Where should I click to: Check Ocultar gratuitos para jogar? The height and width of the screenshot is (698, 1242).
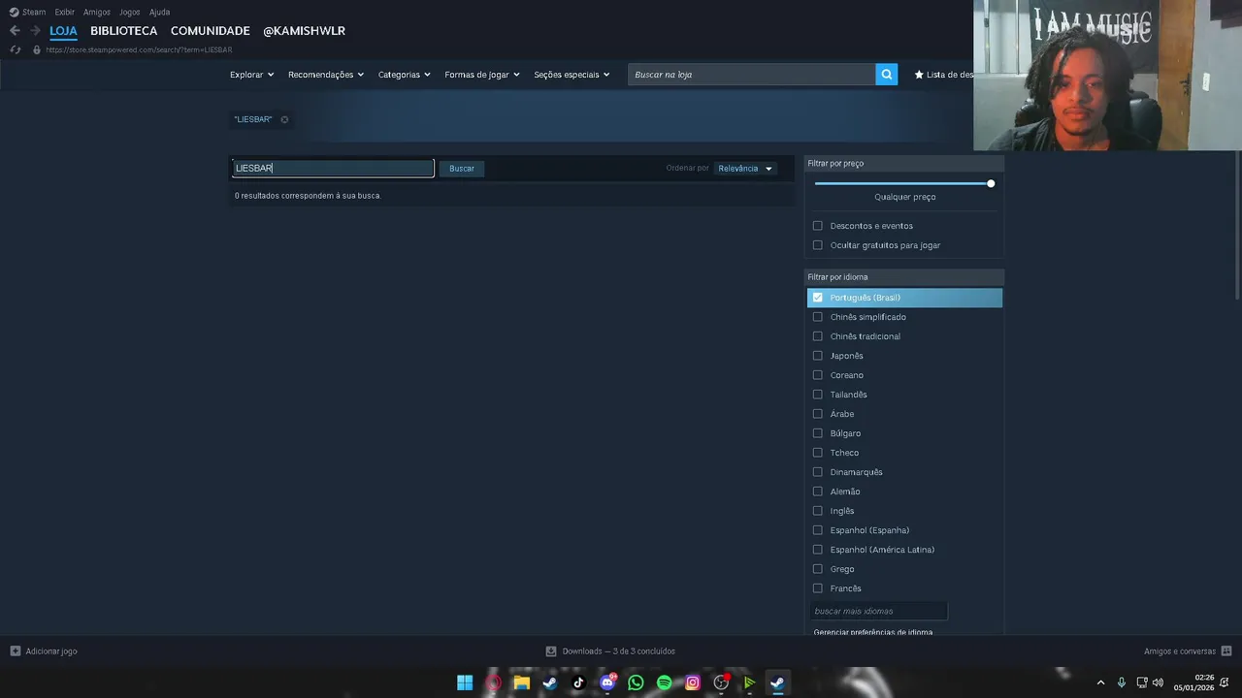[817, 245]
